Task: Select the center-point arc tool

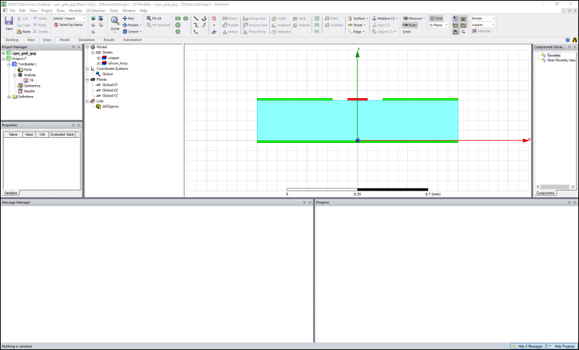Action: click(x=204, y=19)
